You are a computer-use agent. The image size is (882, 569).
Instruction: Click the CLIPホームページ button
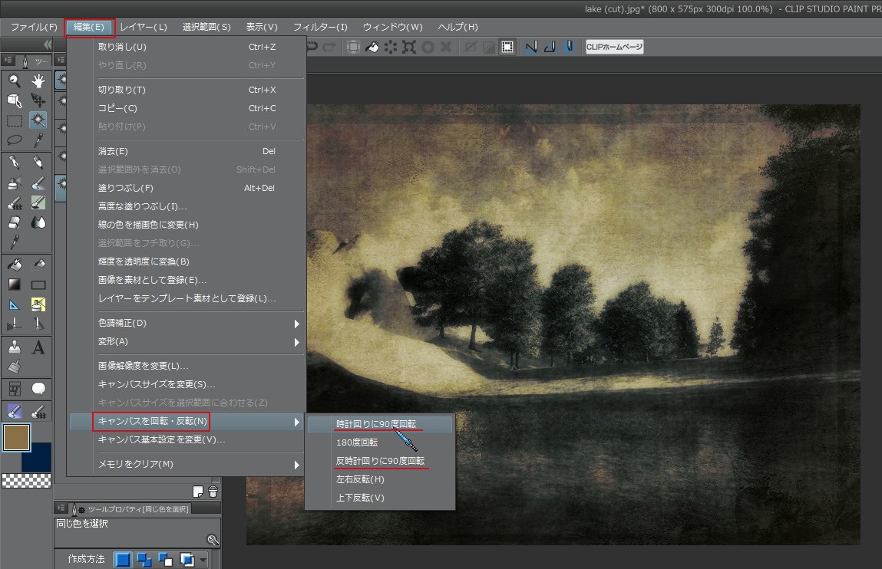[x=614, y=47]
